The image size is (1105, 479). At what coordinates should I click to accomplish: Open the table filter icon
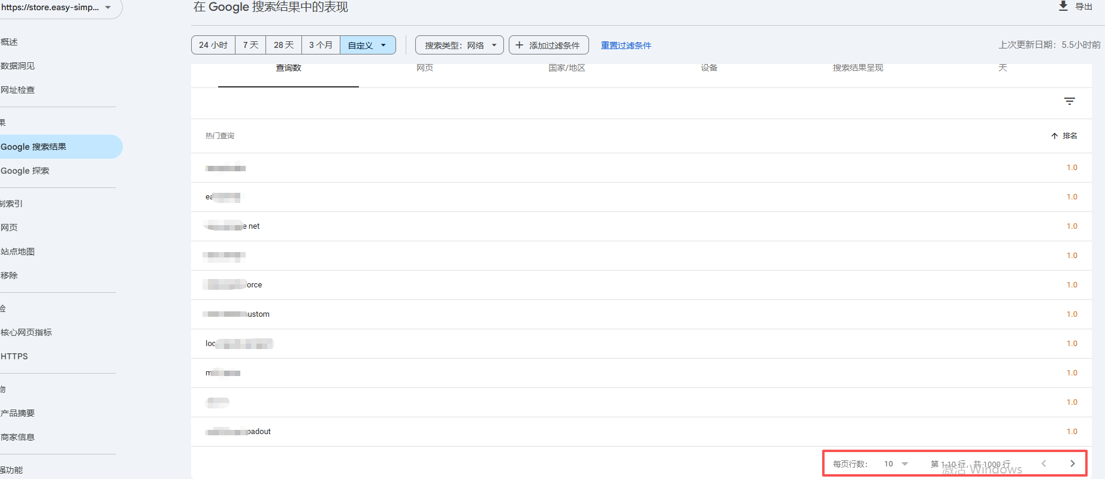1069,101
